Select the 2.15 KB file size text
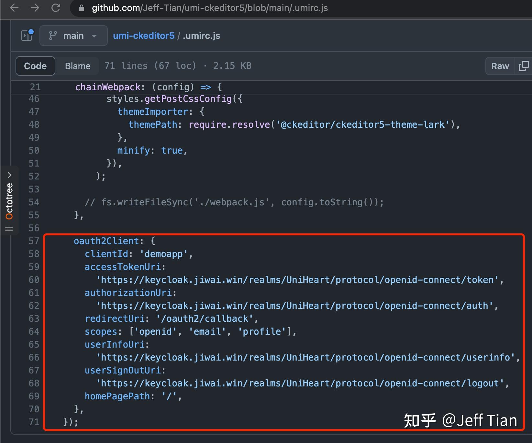Screen dimensions: 532x443 232,66
